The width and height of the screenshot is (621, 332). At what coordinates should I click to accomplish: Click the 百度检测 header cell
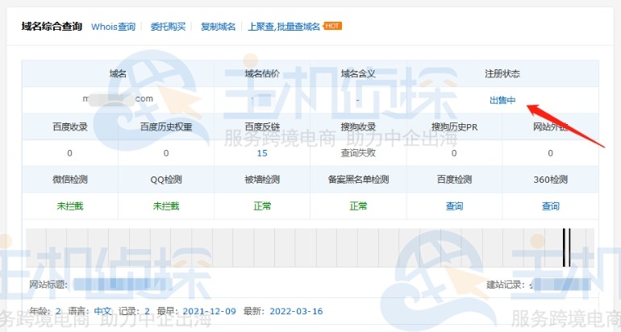(x=454, y=179)
